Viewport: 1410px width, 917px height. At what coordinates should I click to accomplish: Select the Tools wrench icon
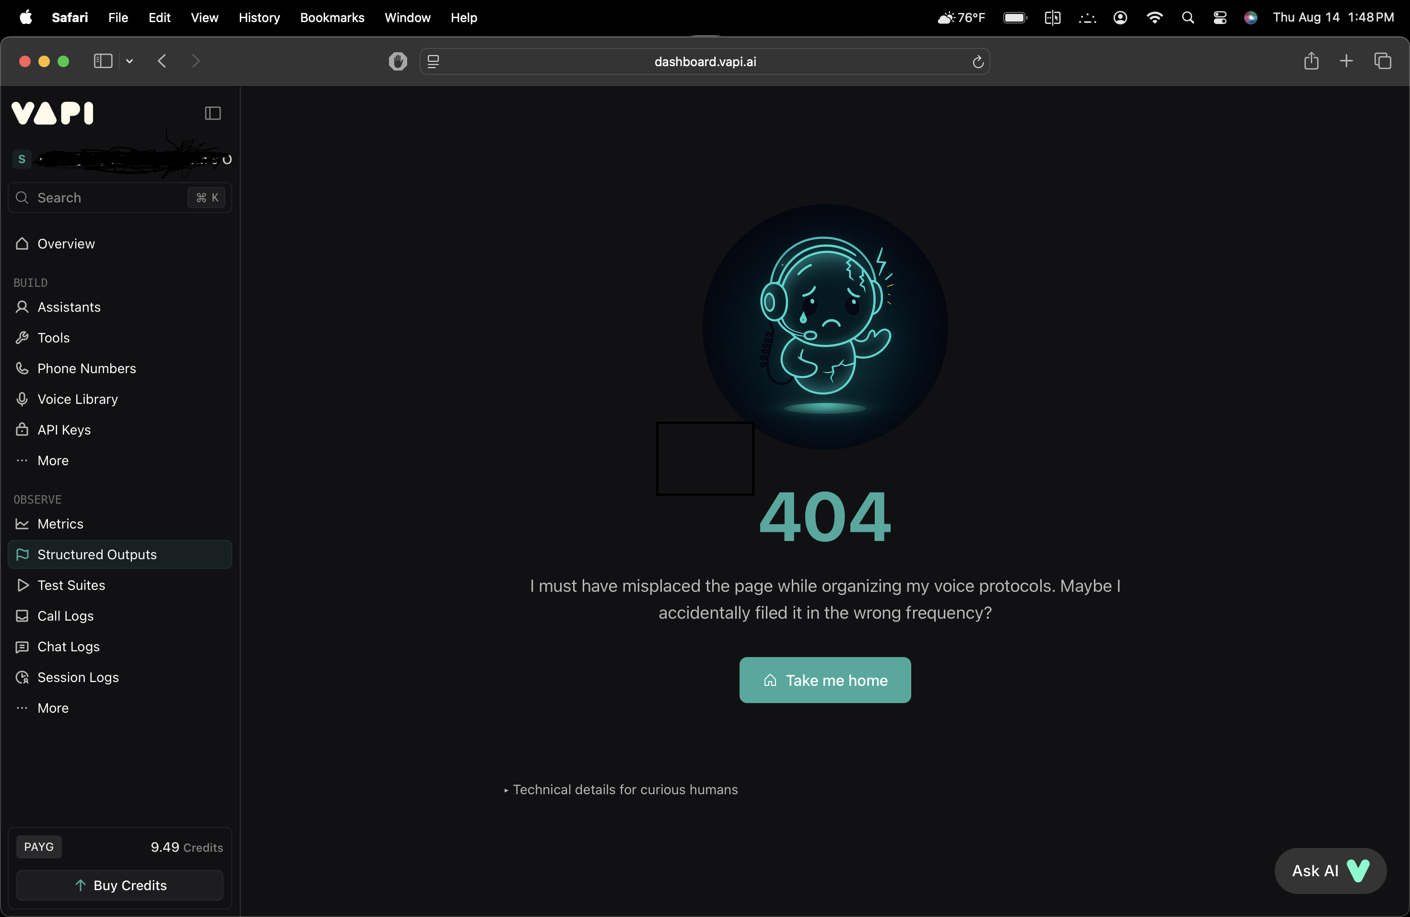click(21, 337)
